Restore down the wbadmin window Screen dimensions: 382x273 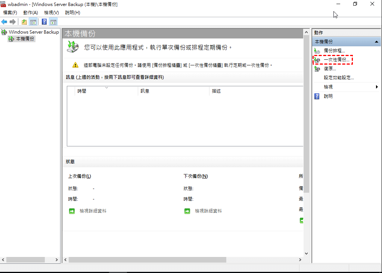tap(355, 4)
